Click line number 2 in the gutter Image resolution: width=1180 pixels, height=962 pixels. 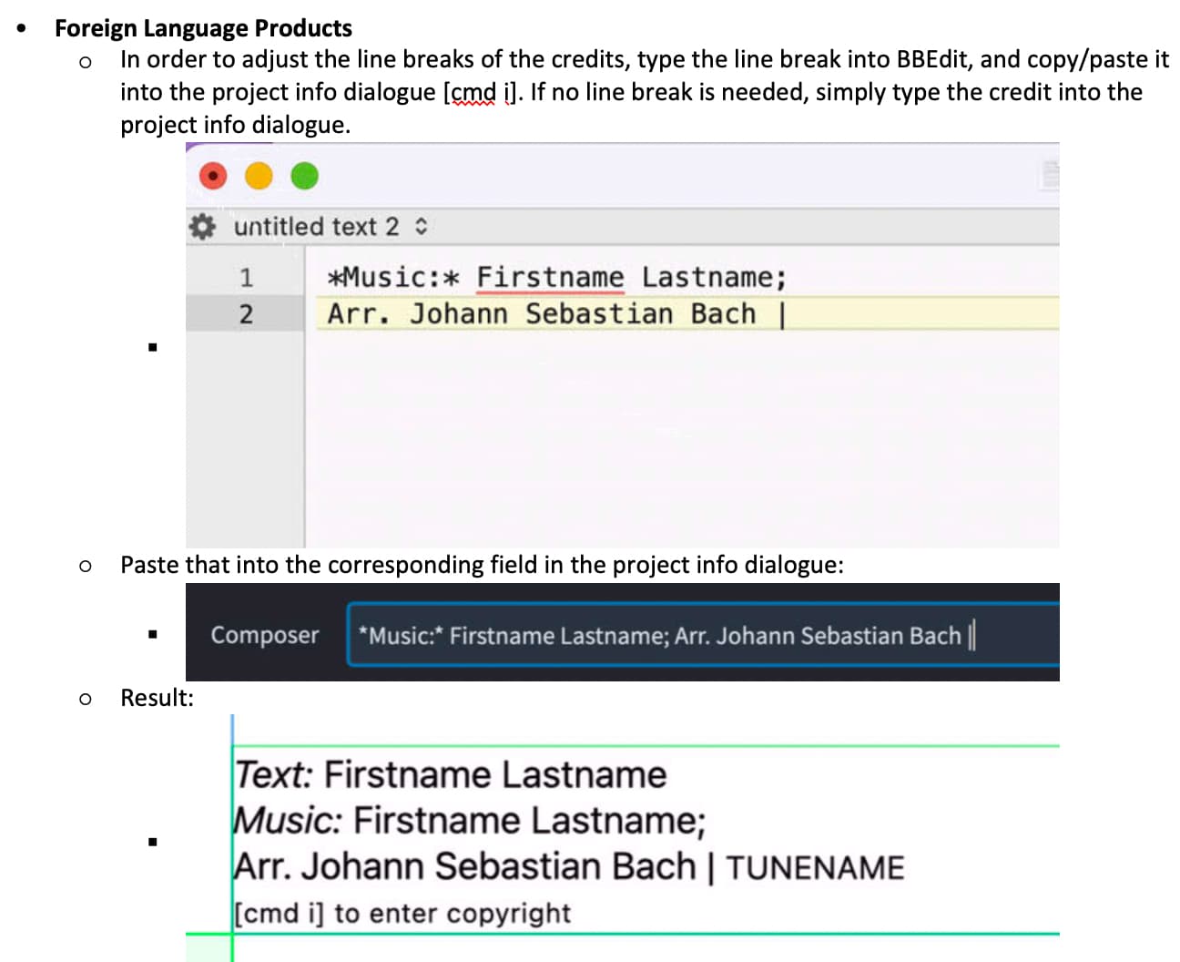[x=246, y=313]
